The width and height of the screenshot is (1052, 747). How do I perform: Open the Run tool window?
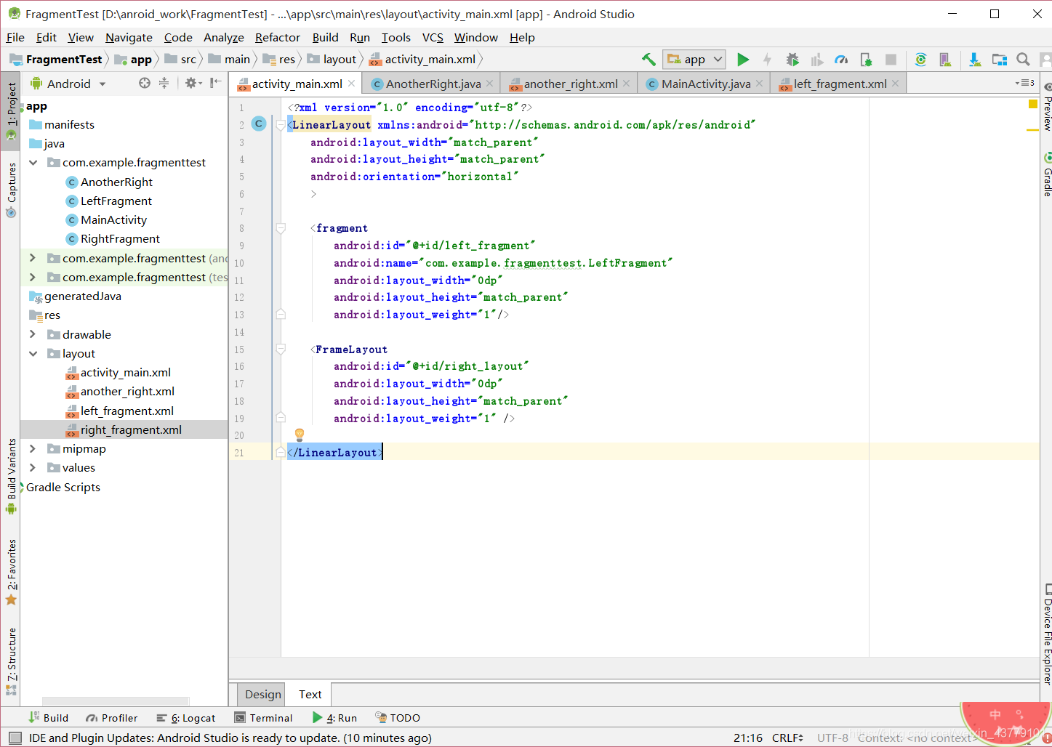334,717
